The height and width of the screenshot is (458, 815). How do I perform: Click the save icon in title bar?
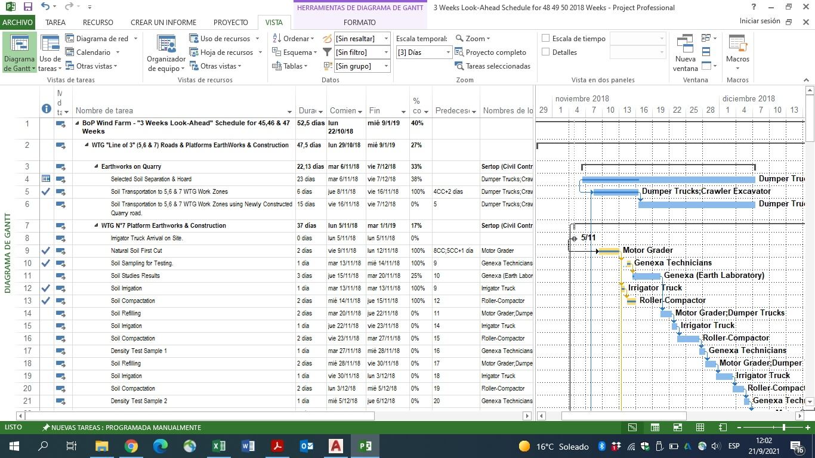[x=28, y=7]
